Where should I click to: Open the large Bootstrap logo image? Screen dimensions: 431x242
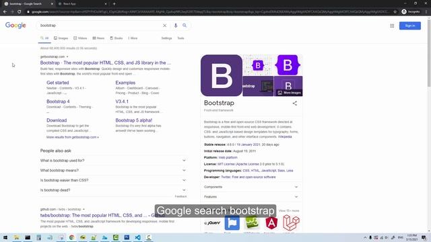[x=222, y=75]
